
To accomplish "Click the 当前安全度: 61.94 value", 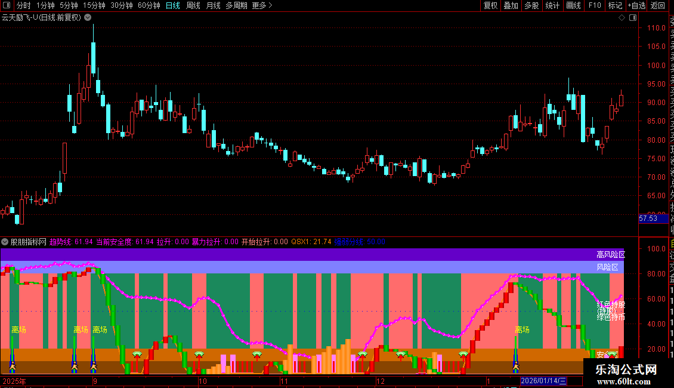I will pos(125,242).
